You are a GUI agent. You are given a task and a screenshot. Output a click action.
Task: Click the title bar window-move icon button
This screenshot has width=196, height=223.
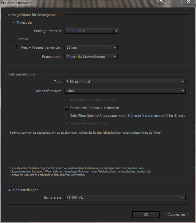(x=162, y=2)
